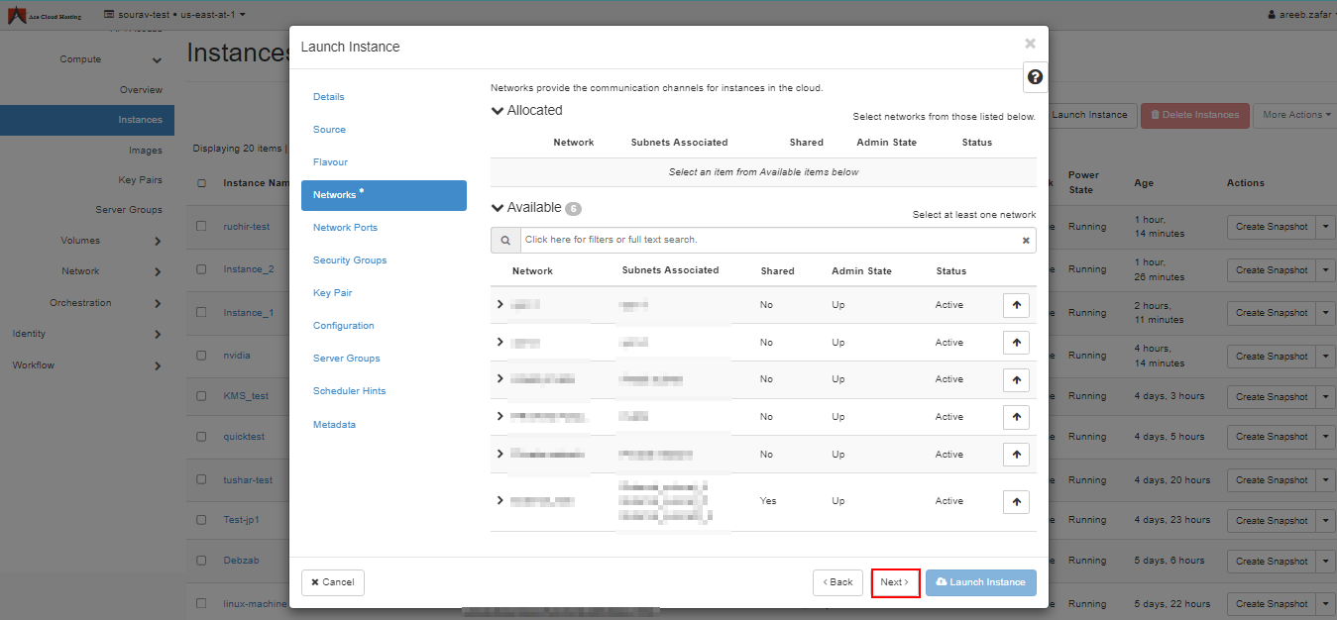The height and width of the screenshot is (620, 1337).
Task: Toggle the select-all instances header checkbox
Action: tap(201, 183)
